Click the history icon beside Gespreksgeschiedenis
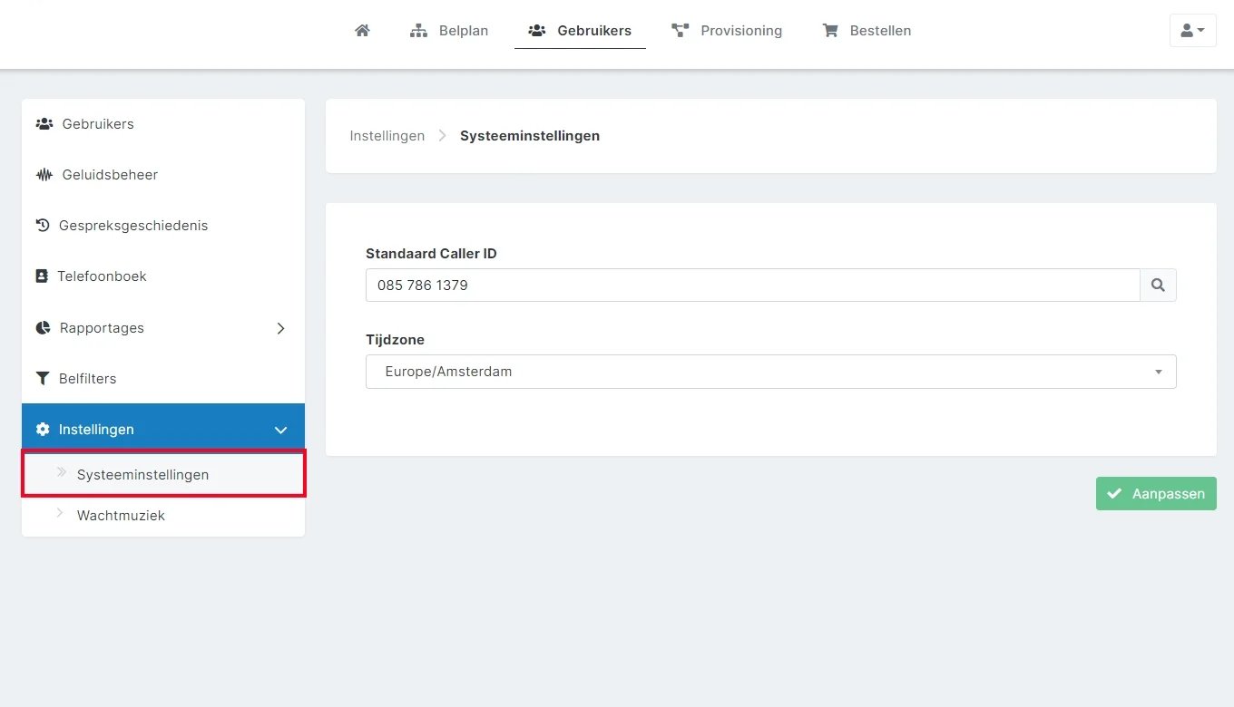The width and height of the screenshot is (1234, 707). click(x=43, y=225)
